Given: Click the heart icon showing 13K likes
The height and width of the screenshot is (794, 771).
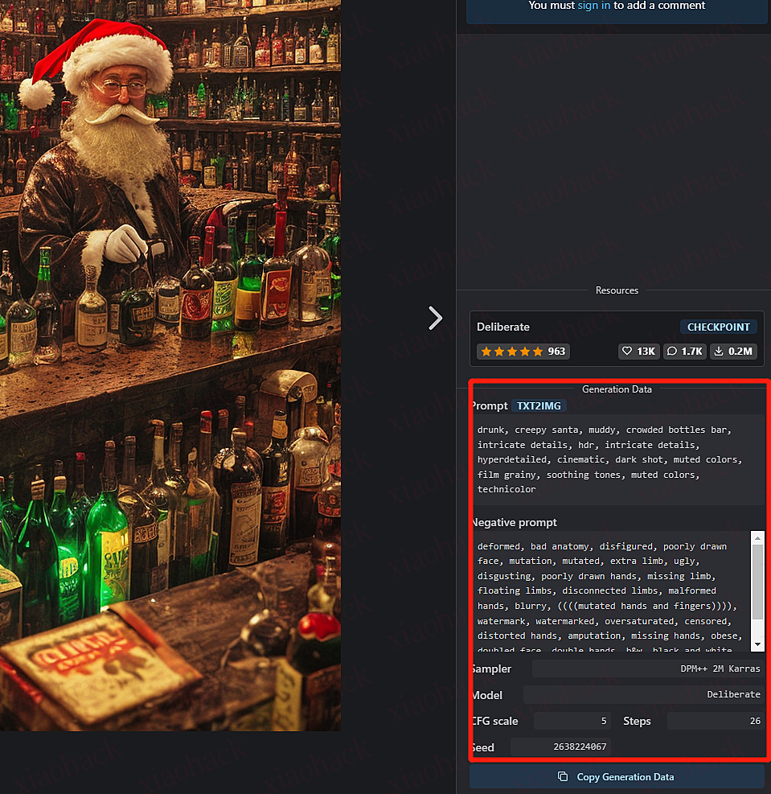Looking at the screenshot, I should (639, 351).
